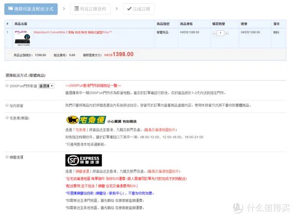The image size is (292, 216).
Task: Open the Majestouch Convertible 2 product link
Action: 73,32
